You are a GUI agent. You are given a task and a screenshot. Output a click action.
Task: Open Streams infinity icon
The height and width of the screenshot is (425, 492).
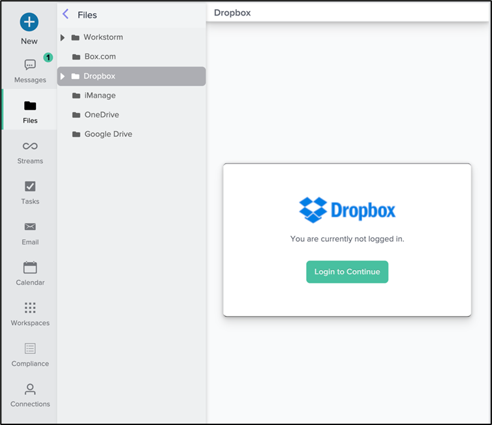click(30, 146)
